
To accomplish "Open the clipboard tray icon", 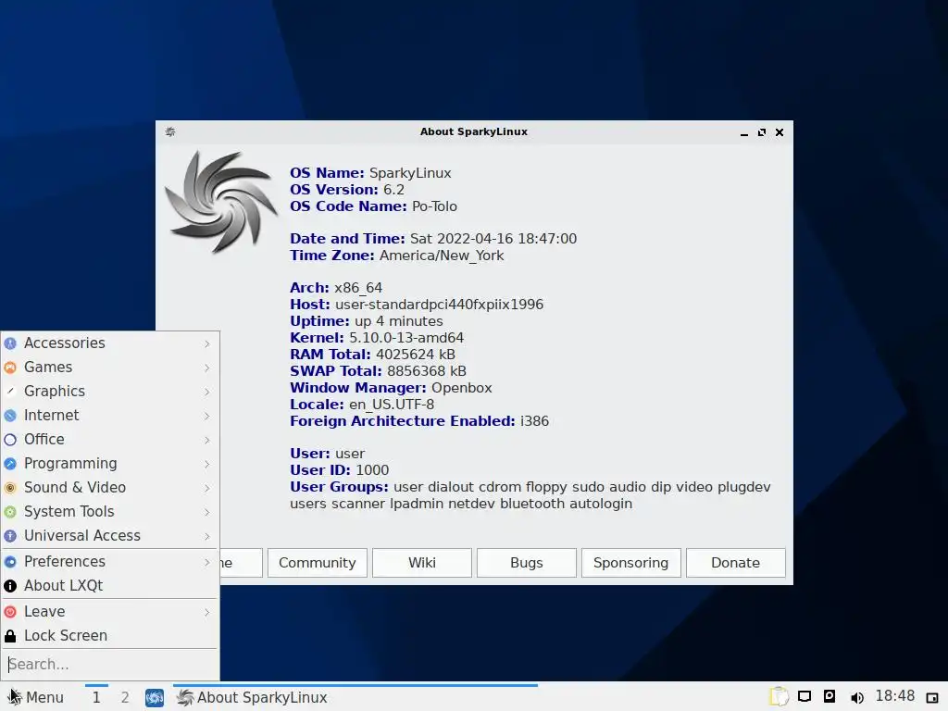I will (779, 696).
